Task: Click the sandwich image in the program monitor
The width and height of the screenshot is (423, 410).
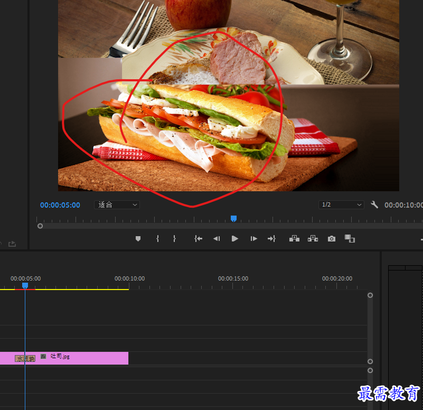Action: pyautogui.click(x=229, y=138)
